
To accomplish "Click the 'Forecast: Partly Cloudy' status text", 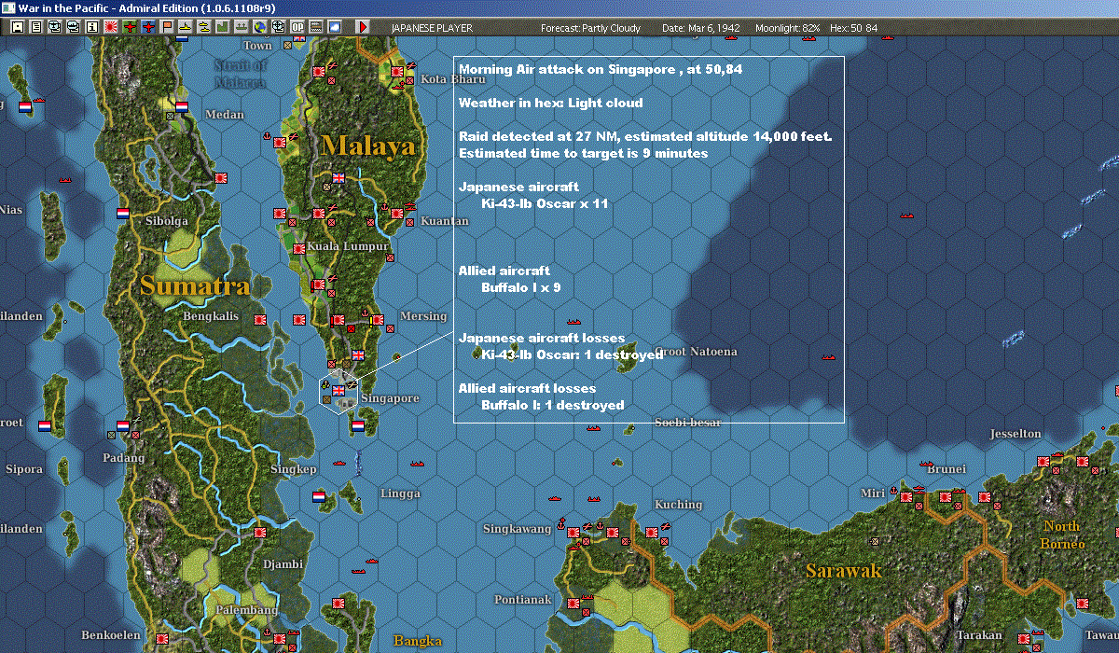I will point(591,28).
